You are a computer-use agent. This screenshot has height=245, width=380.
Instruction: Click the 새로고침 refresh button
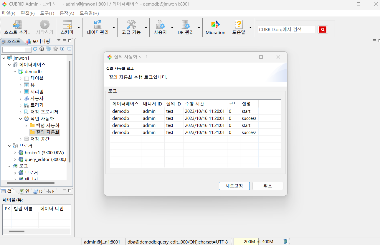pos(234,186)
